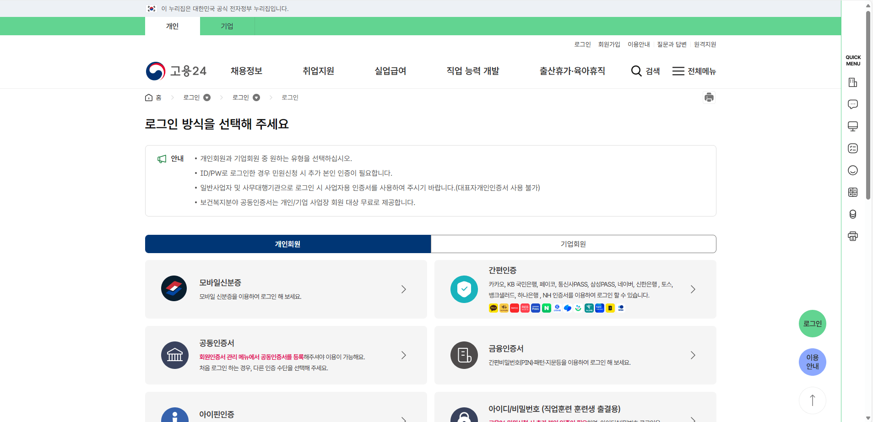Expand the breadcrumb dropdown next to 로그인

207,97
